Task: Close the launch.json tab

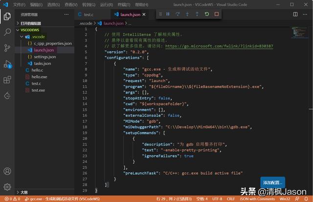Action: [144, 14]
